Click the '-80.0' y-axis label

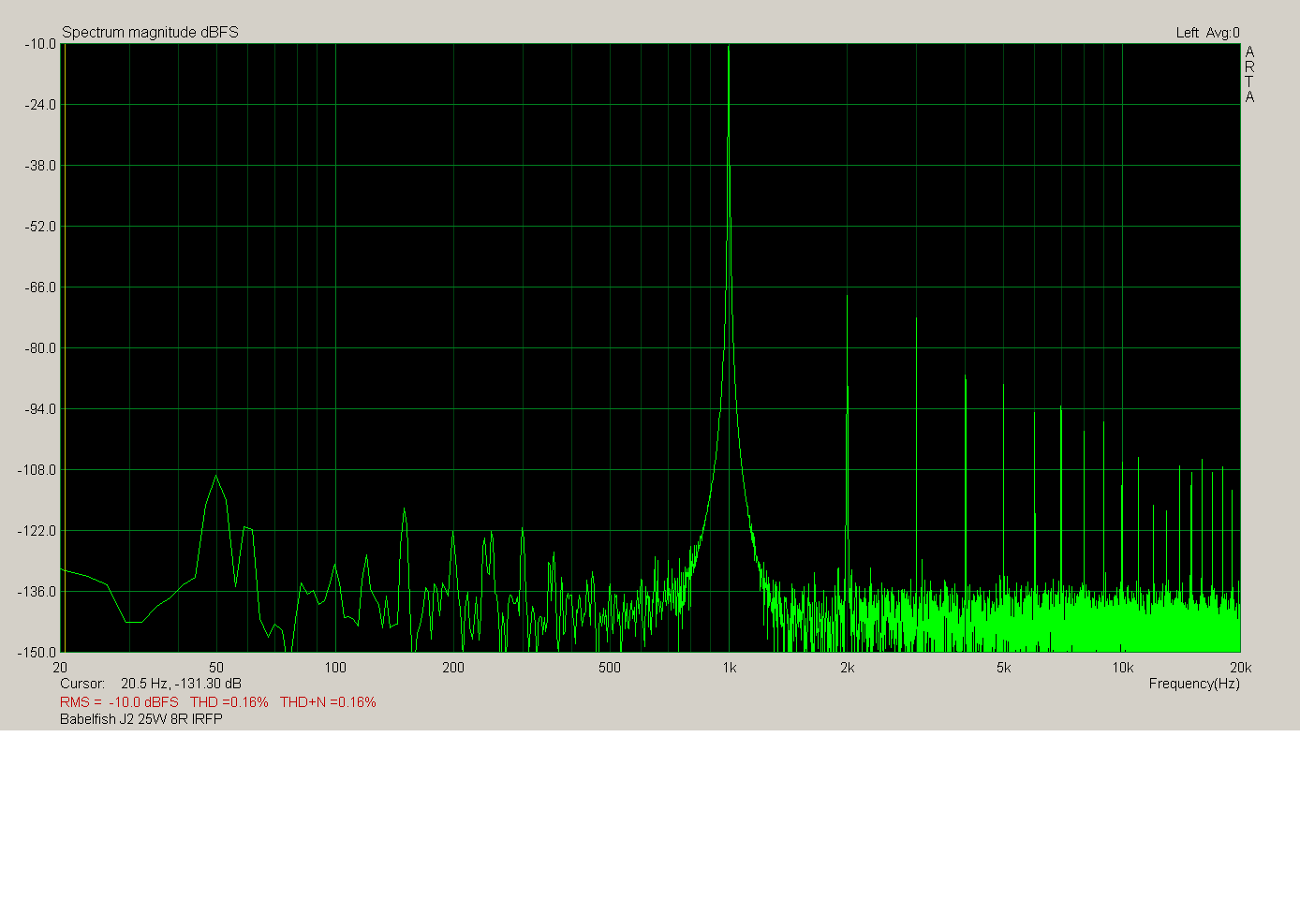(40, 348)
